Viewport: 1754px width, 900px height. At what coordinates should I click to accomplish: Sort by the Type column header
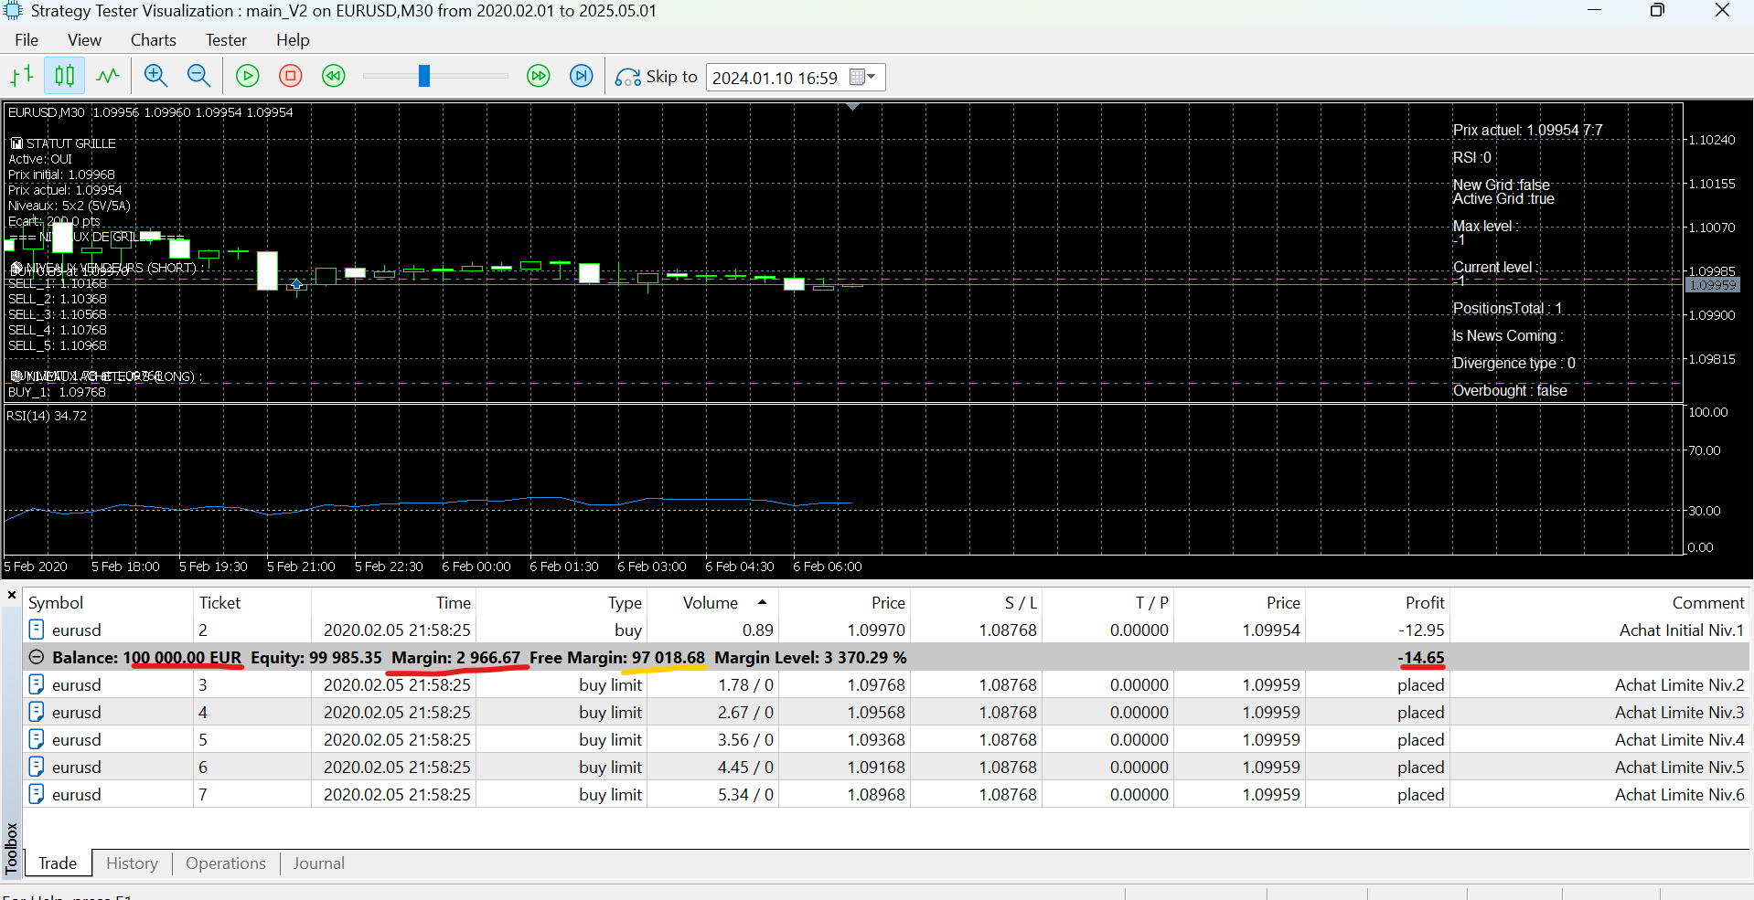[x=626, y=603]
